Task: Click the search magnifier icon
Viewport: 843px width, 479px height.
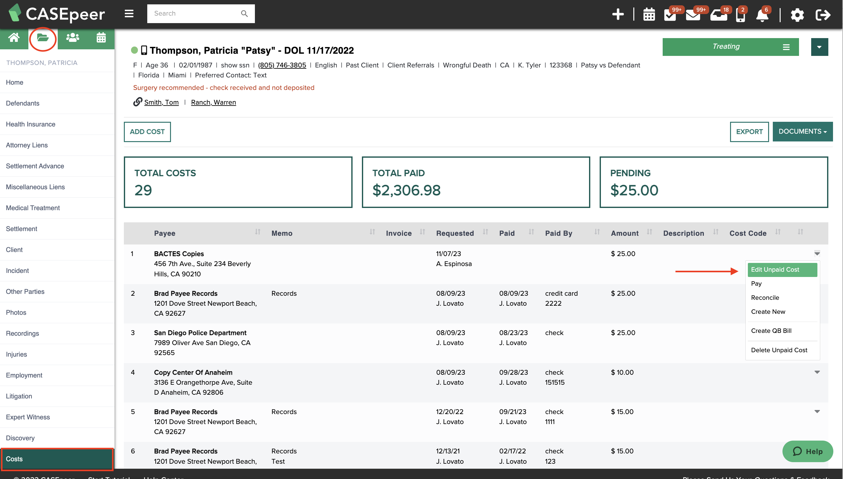Action: click(244, 13)
